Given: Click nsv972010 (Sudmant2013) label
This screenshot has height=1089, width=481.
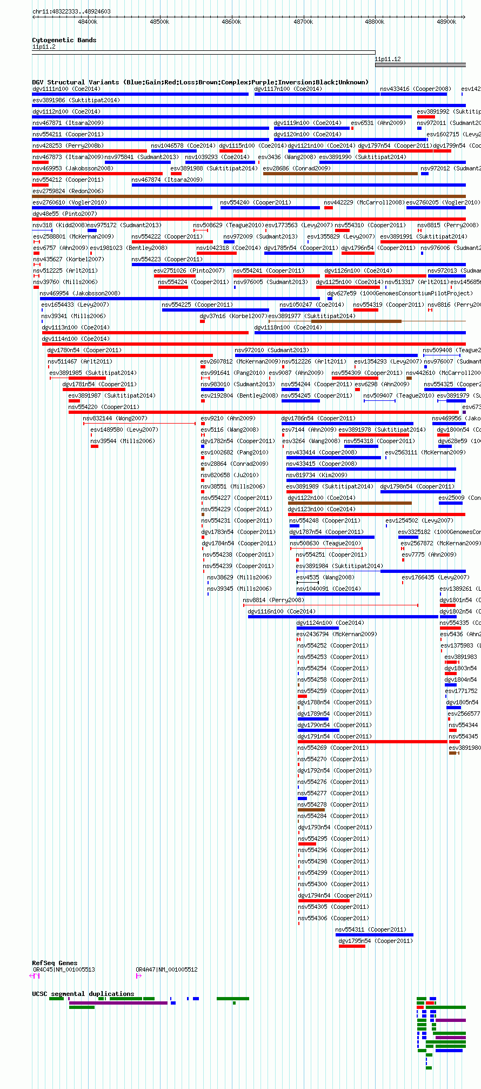Looking at the screenshot, I should click(x=272, y=350).
